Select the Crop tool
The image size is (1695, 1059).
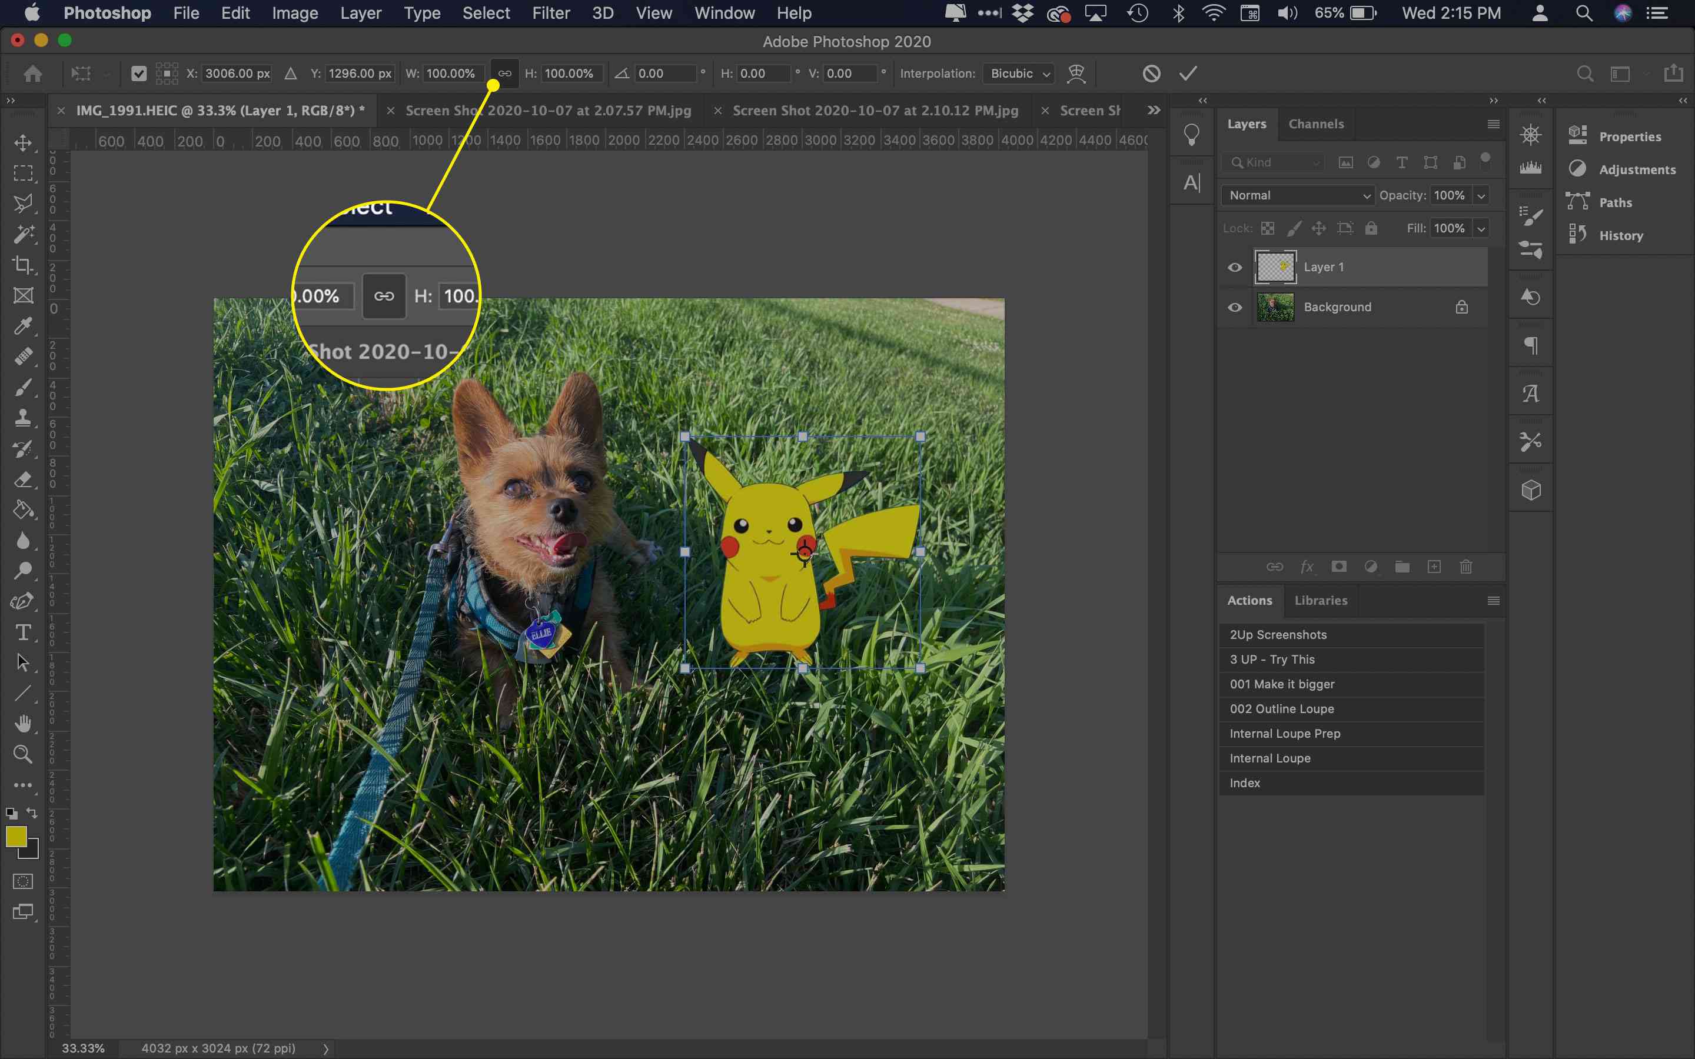(x=23, y=265)
